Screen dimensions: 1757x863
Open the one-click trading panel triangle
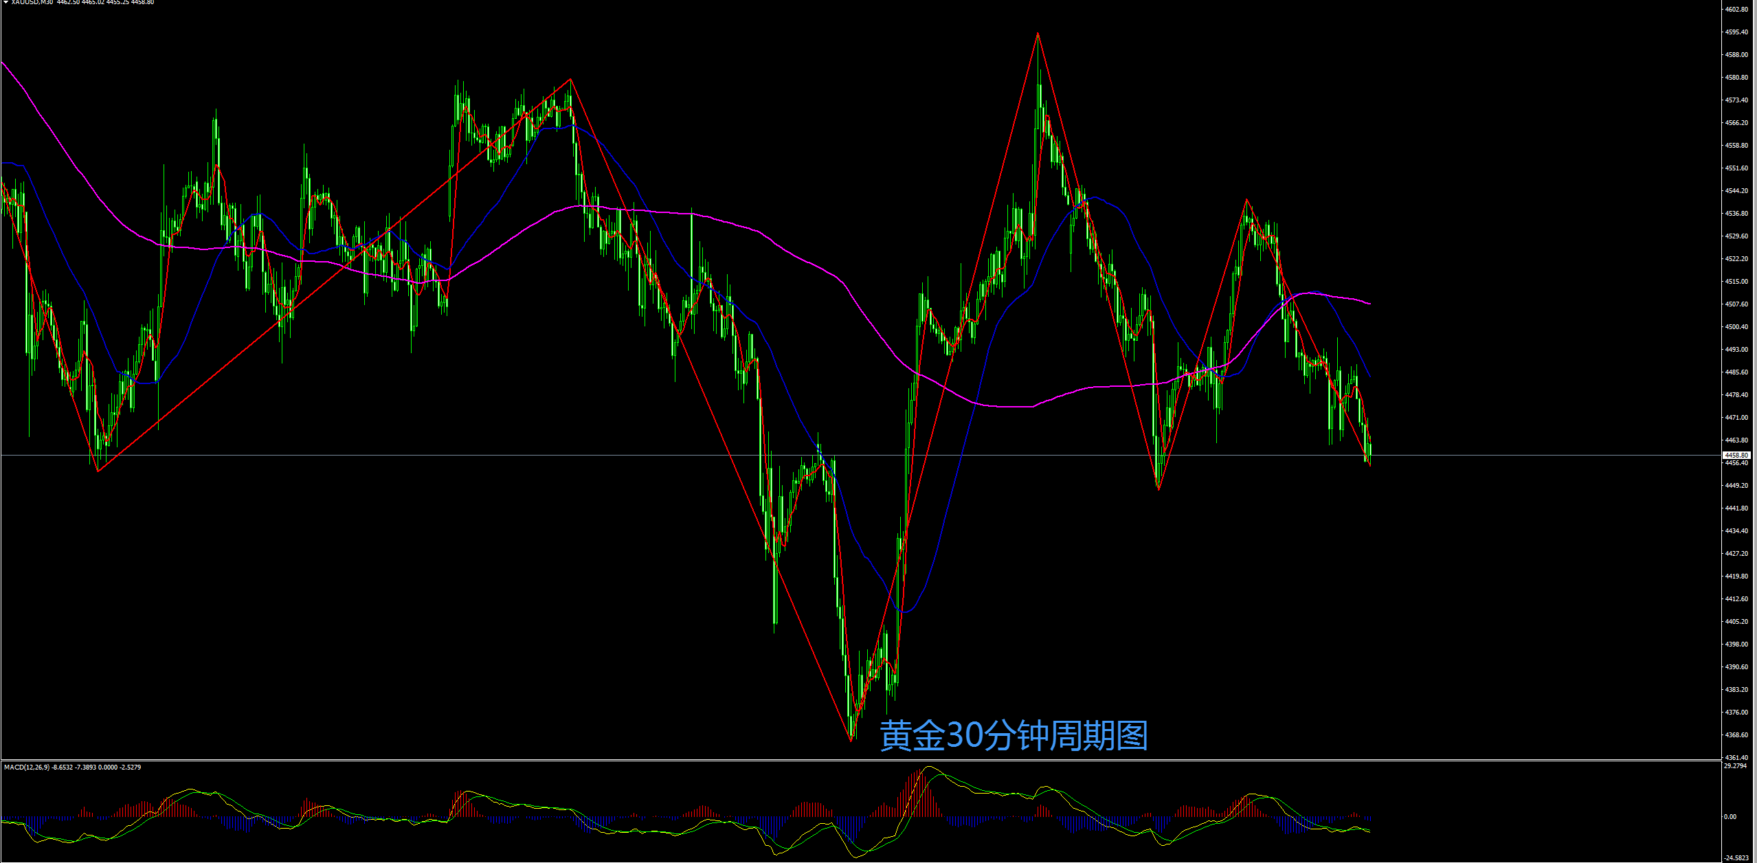5,2
